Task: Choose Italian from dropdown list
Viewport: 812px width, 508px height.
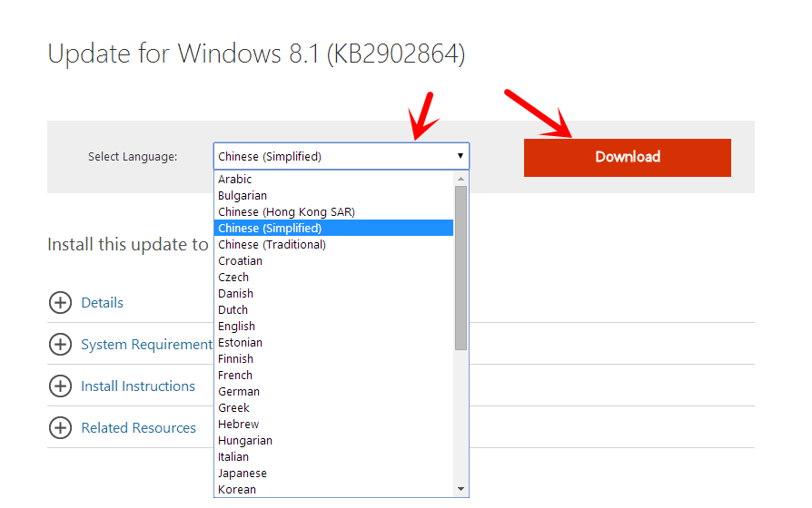Action: click(333, 457)
